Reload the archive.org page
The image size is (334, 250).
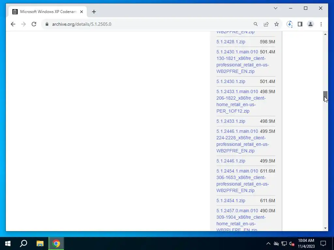click(x=34, y=24)
